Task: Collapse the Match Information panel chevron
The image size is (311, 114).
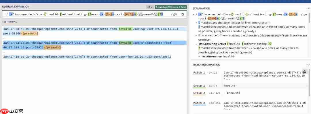Action: tap(308, 65)
